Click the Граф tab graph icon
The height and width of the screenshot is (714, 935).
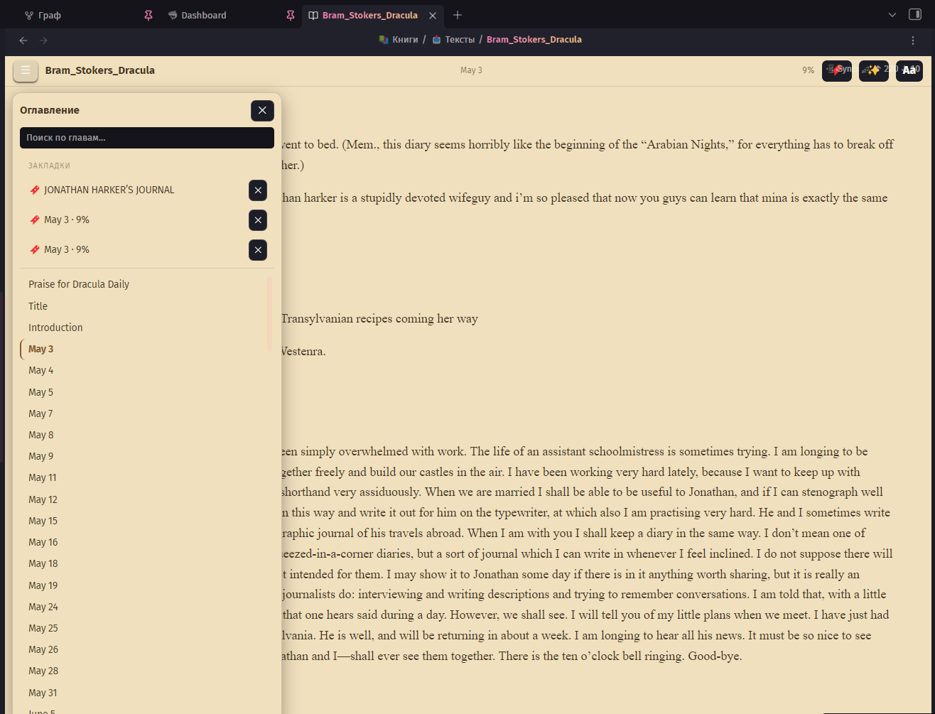[28, 15]
